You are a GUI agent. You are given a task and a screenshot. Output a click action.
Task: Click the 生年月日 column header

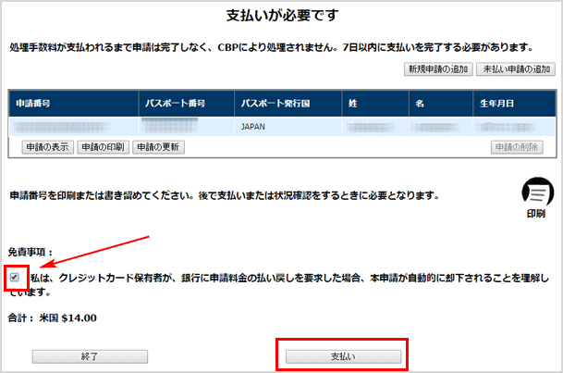515,104
